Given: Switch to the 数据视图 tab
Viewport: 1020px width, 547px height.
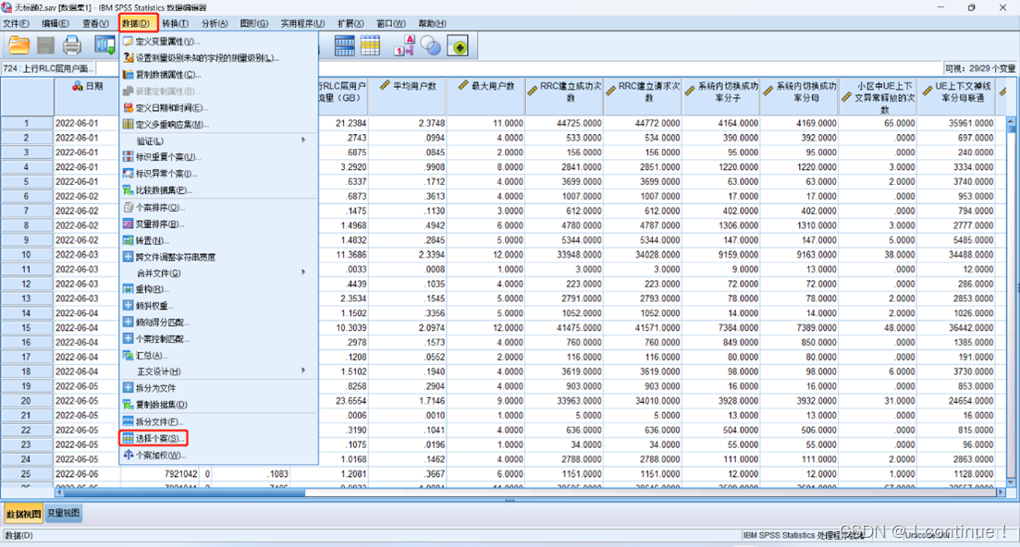Looking at the screenshot, I should pyautogui.click(x=23, y=513).
